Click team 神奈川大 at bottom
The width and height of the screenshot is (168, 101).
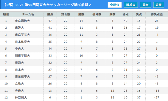pyautogui.click(x=21, y=97)
